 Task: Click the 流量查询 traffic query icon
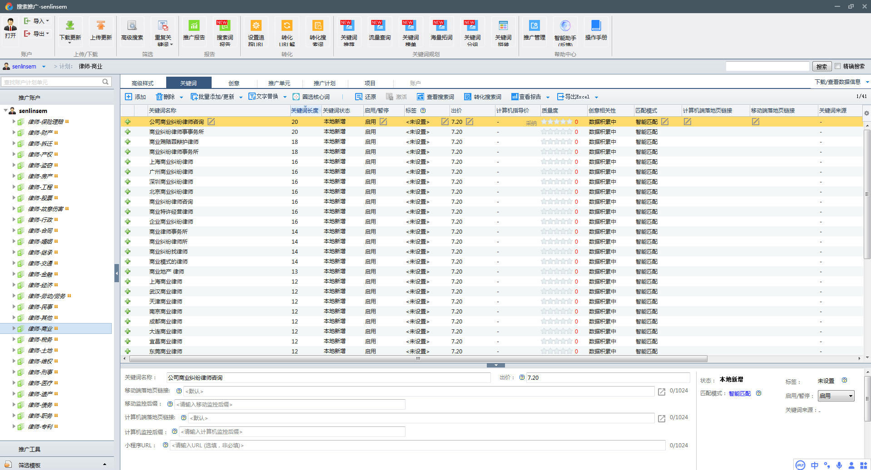pyautogui.click(x=379, y=26)
